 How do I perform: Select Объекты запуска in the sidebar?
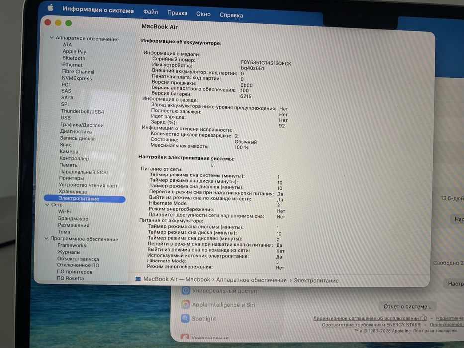(x=78, y=259)
